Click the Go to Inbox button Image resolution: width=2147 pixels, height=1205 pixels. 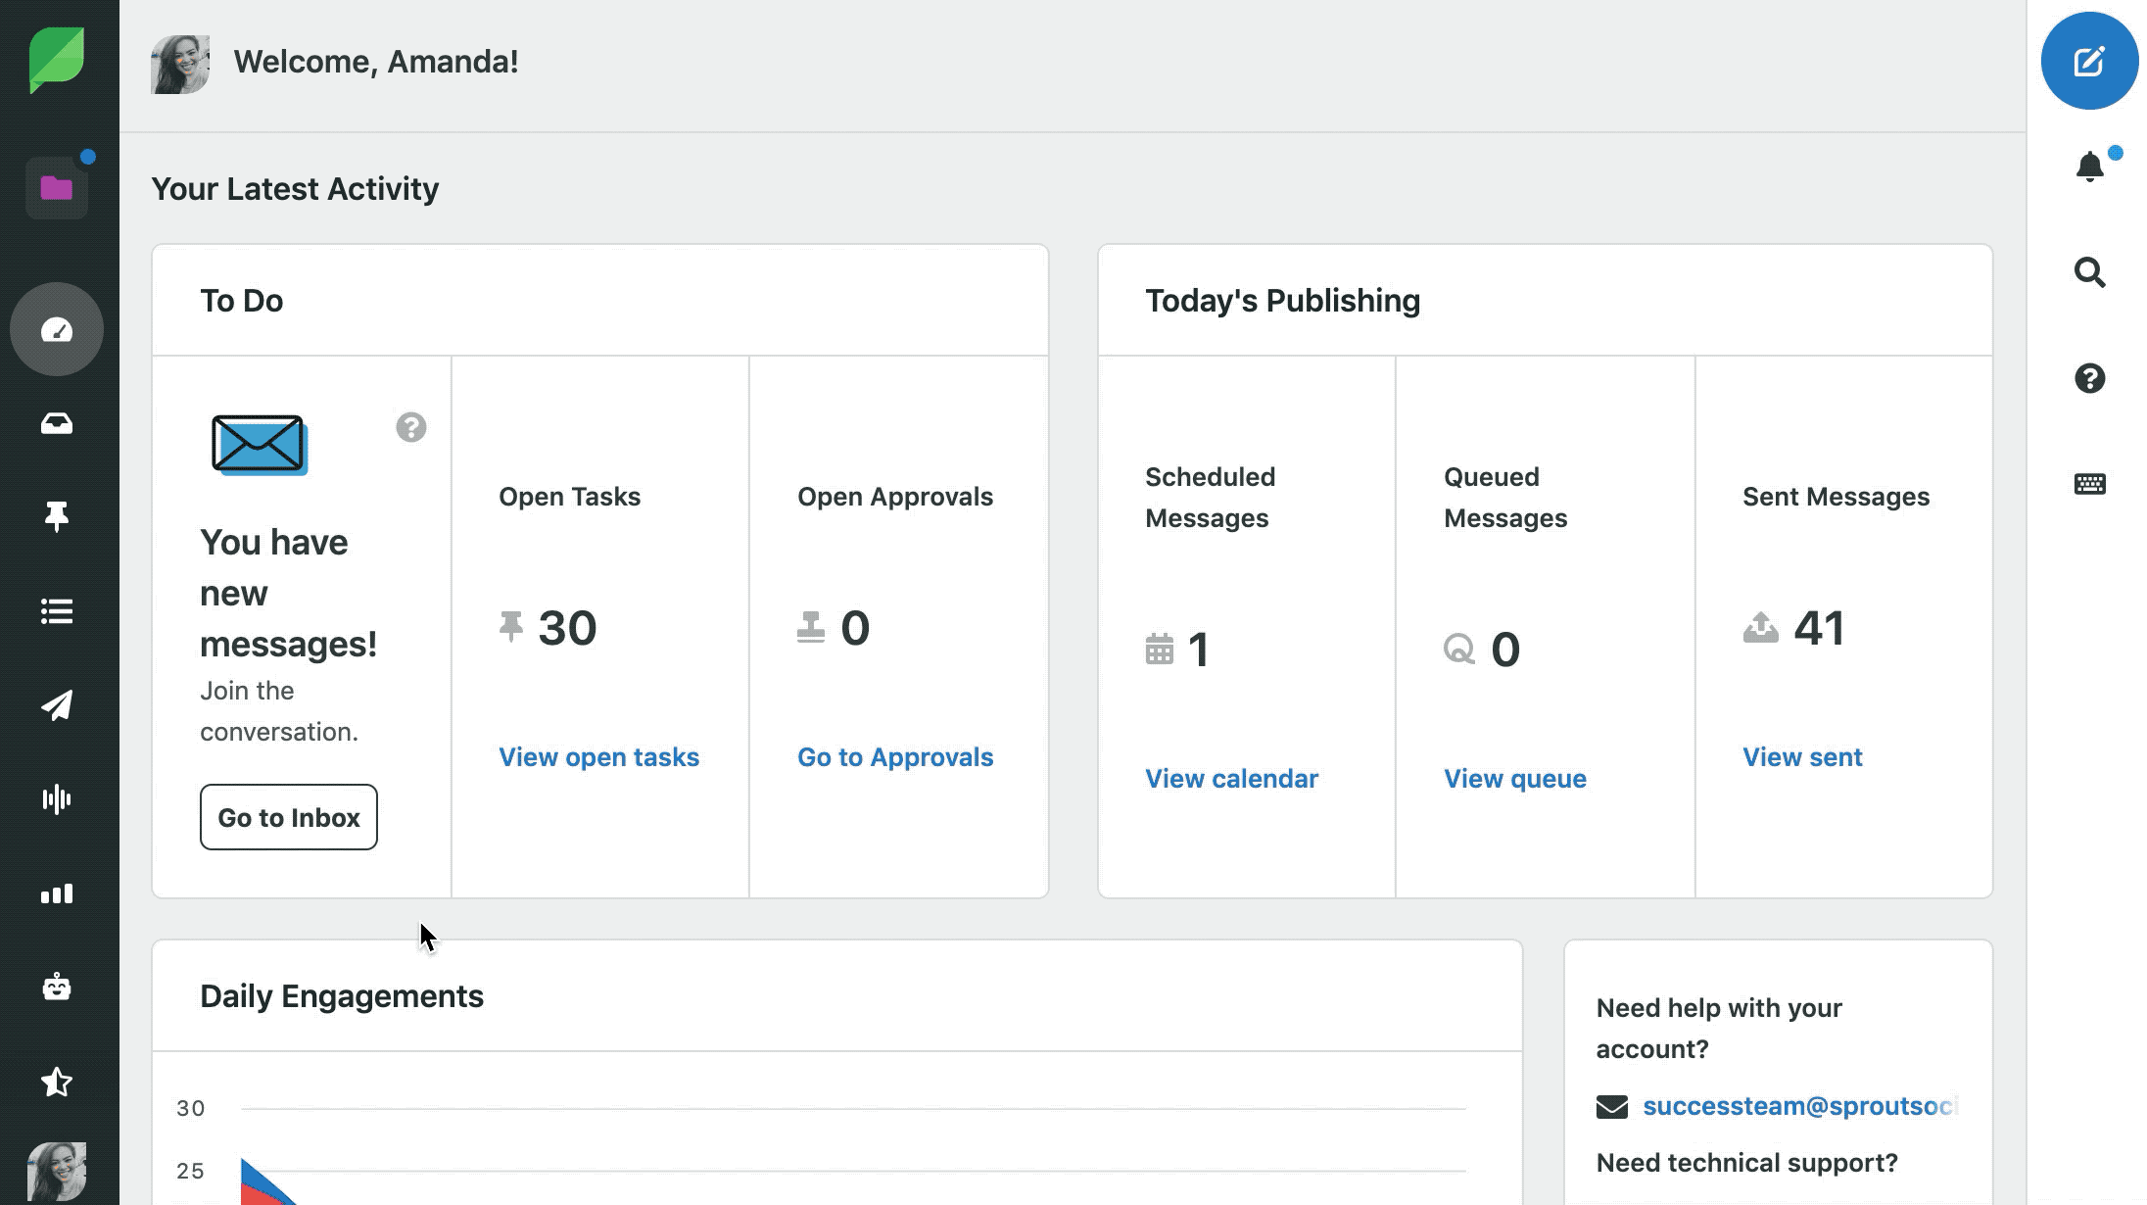[x=289, y=817]
